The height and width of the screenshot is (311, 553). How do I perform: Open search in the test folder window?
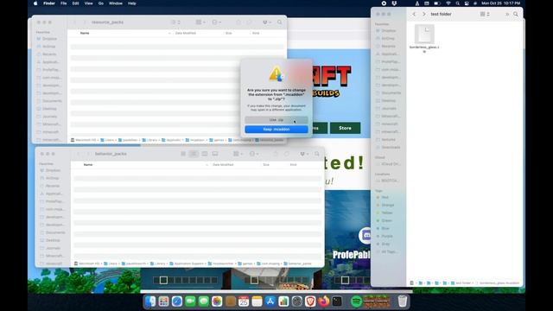click(516, 14)
